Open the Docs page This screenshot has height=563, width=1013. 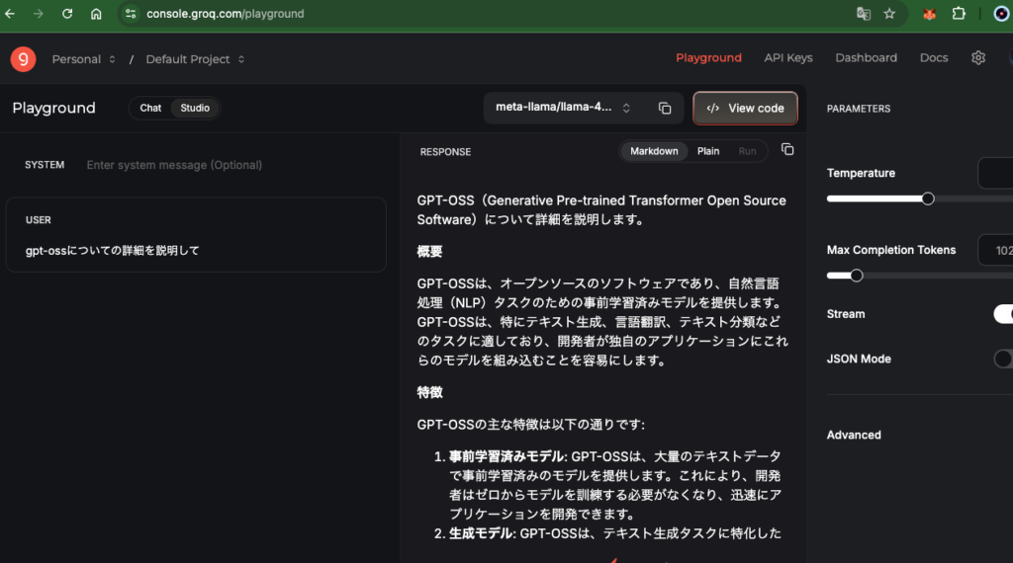[934, 58]
